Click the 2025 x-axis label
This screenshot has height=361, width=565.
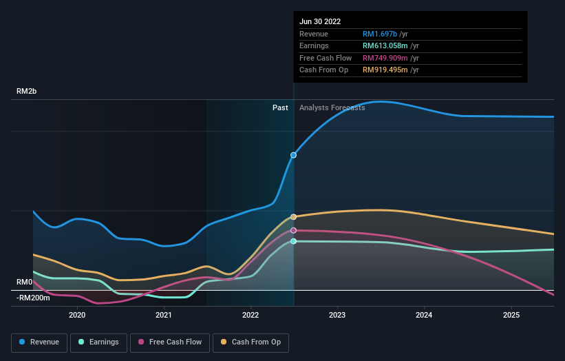(x=511, y=316)
